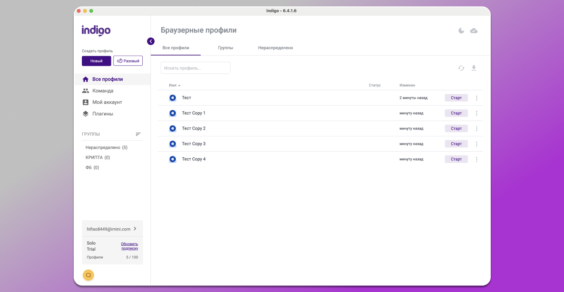The width and height of the screenshot is (564, 292).
Task: Click browser icon of Тест Copy 4
Action: [x=173, y=159]
